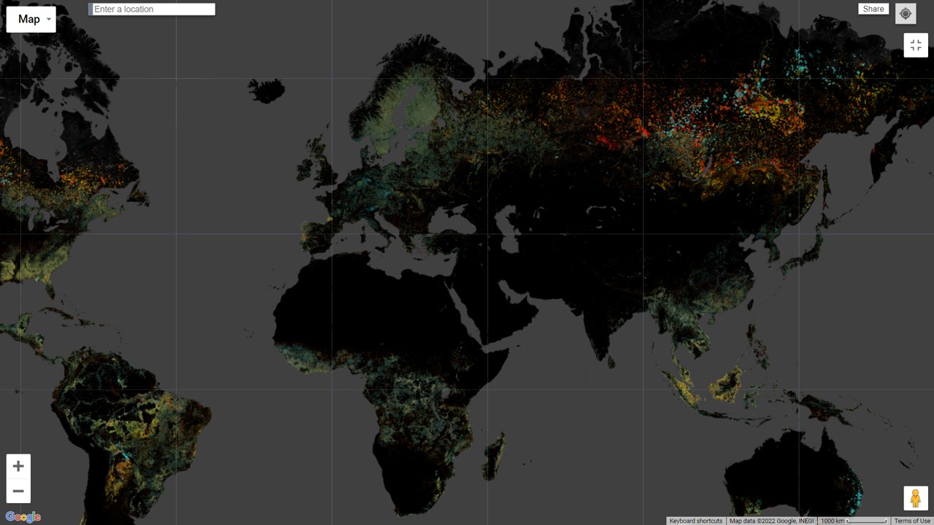934x525 pixels.
Task: Focus the Enter a location search box
Action: pyautogui.click(x=153, y=9)
